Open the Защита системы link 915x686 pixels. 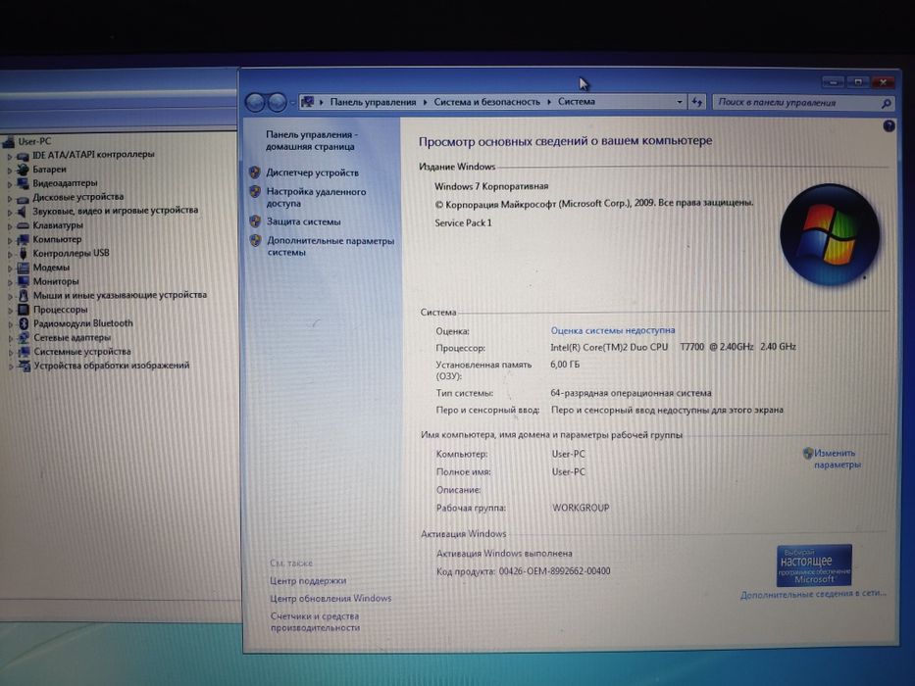click(303, 221)
